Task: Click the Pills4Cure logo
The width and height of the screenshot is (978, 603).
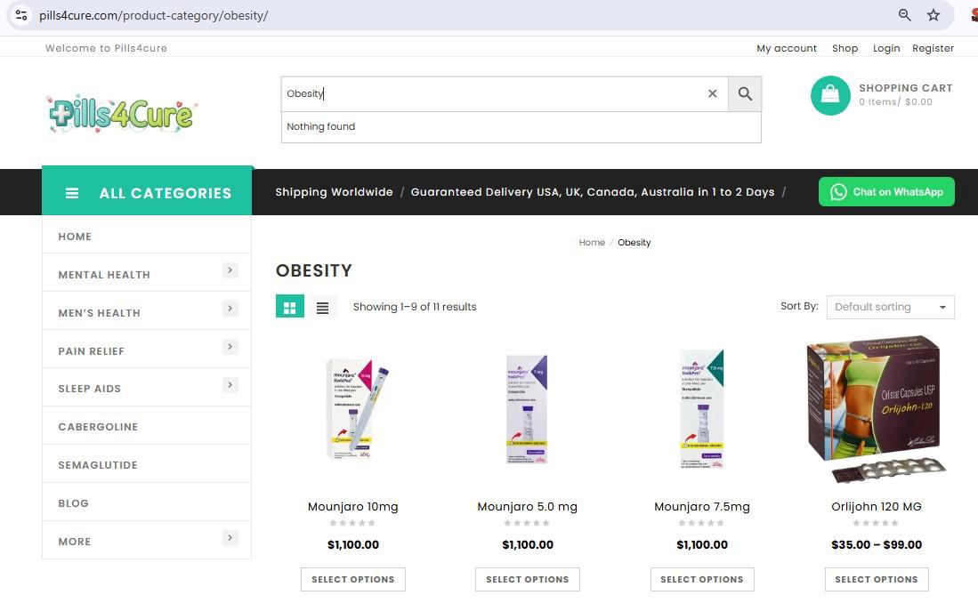Action: [121, 114]
